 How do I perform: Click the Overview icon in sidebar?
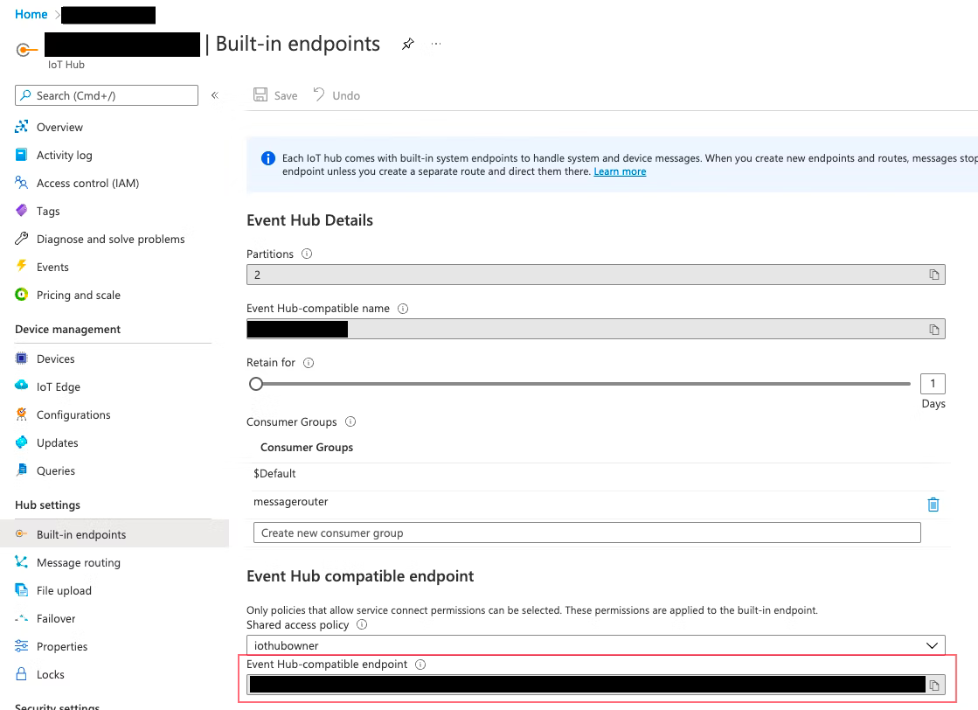coord(21,127)
